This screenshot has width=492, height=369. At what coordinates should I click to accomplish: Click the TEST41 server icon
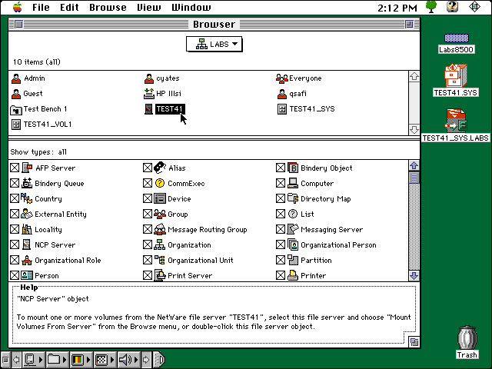click(x=148, y=109)
